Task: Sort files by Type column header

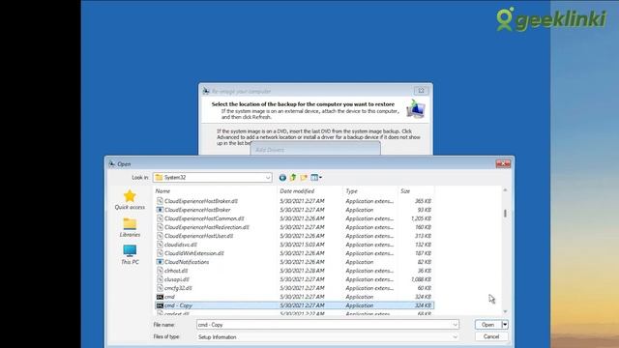Action: 351,191
